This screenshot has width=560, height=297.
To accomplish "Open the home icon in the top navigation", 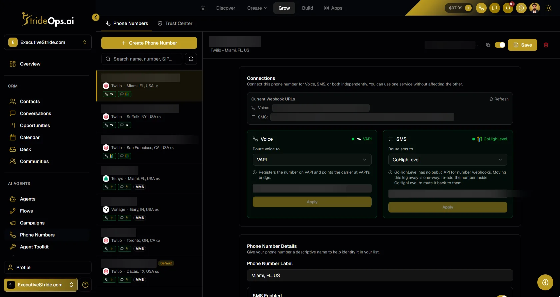I will pos(203,8).
